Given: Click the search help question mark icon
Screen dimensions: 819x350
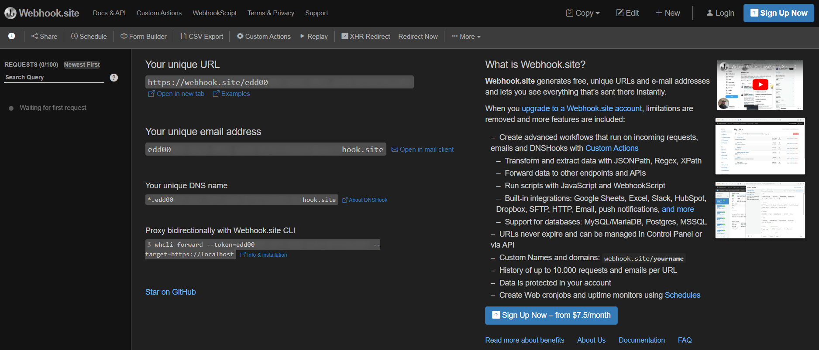Looking at the screenshot, I should 114,78.
